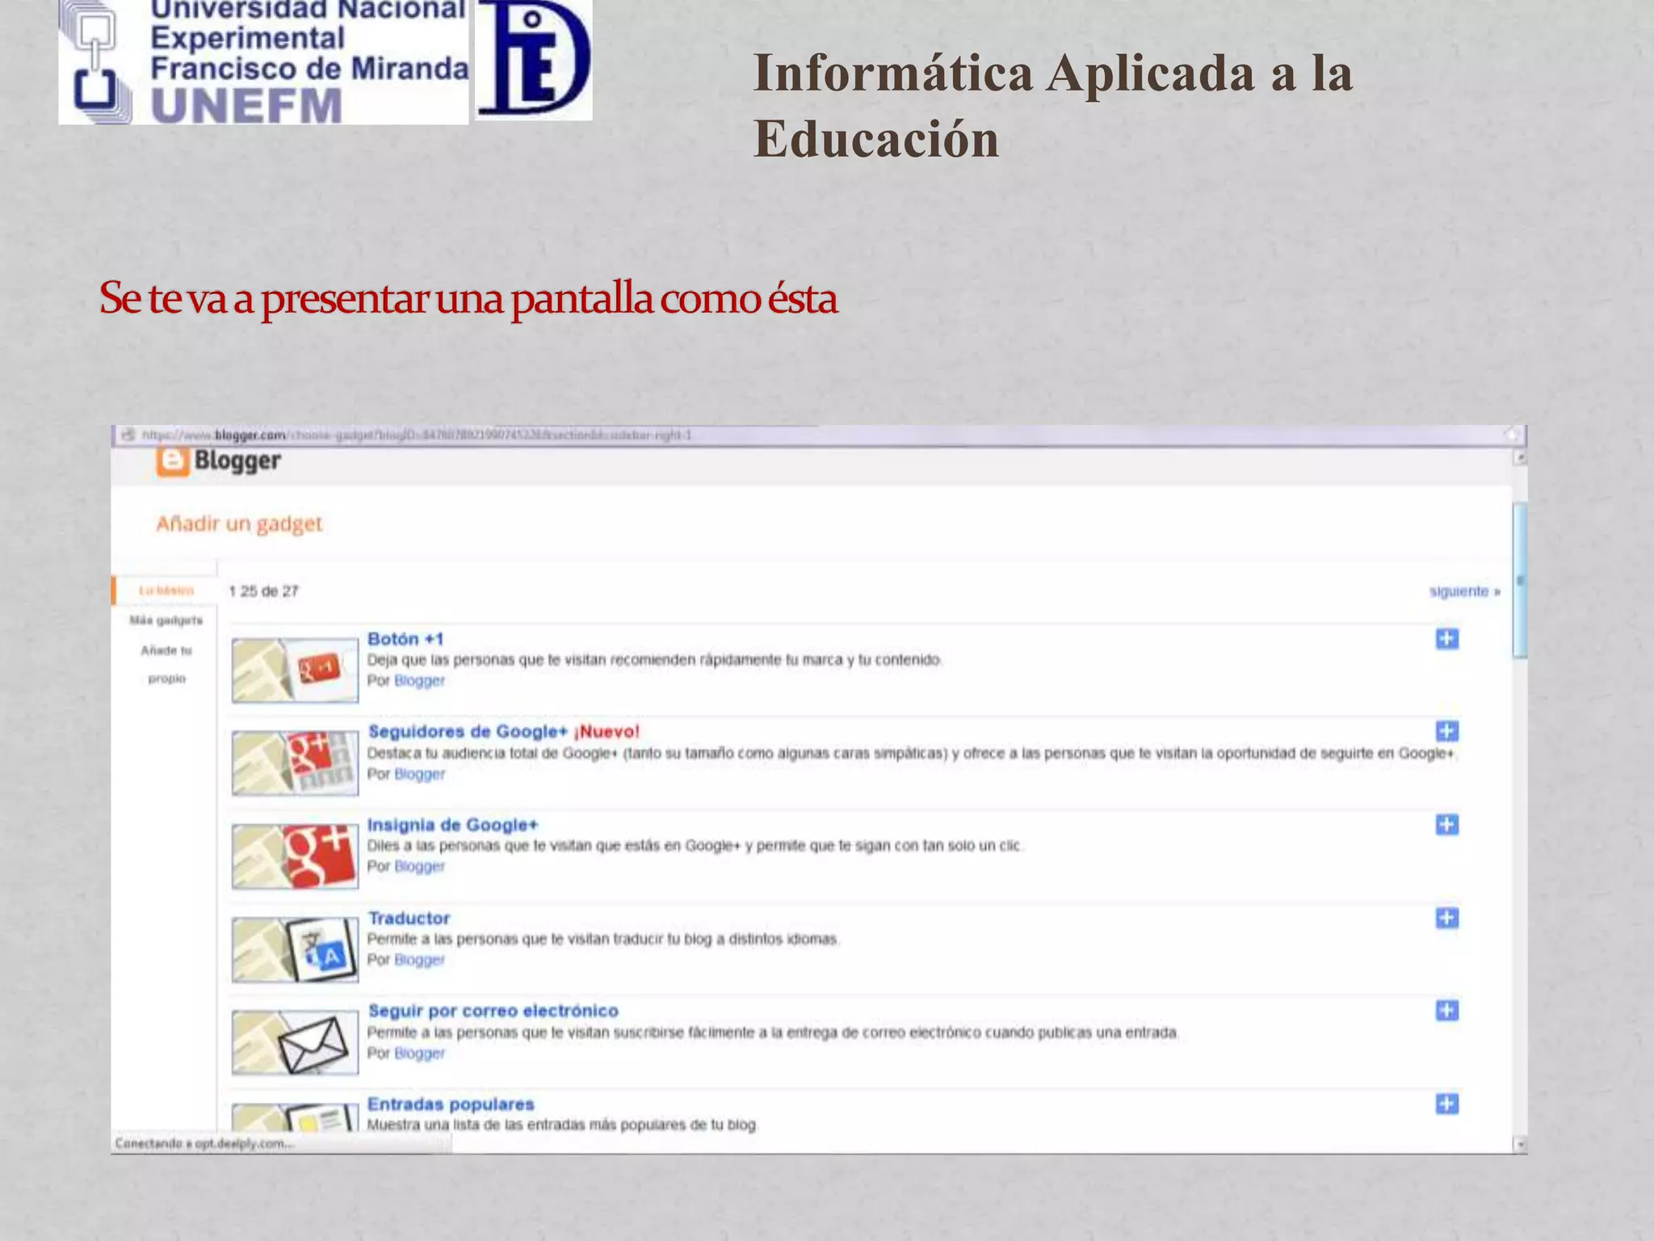Click the scrollbar up arrow
The height and width of the screenshot is (1241, 1654).
pos(1520,458)
